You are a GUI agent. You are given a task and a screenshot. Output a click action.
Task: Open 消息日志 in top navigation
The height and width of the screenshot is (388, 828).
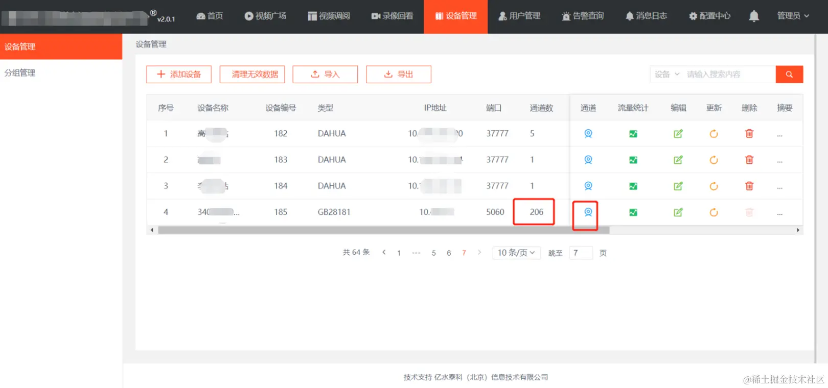646,16
